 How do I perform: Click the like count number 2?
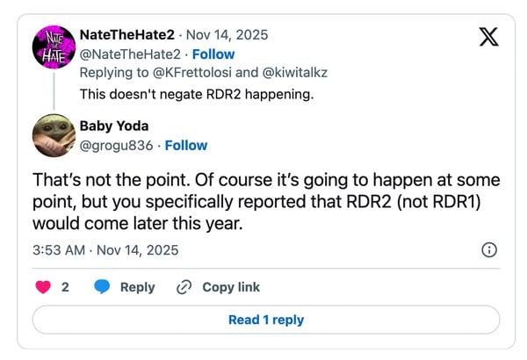point(65,287)
